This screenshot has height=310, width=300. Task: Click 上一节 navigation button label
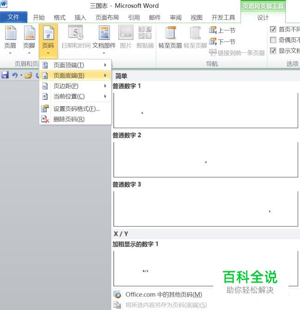pyautogui.click(x=227, y=30)
